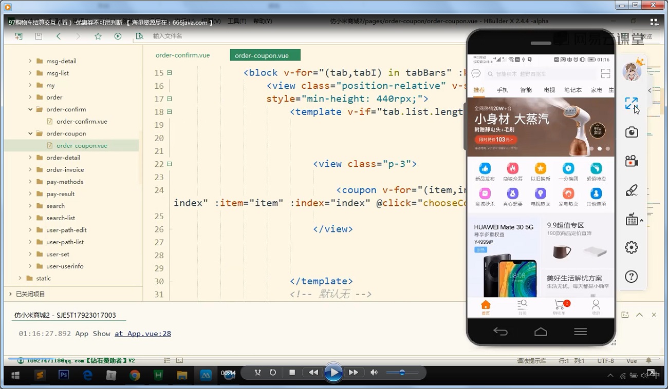Tap the 超值特卖 icon in phone app
This screenshot has height=389, width=668.
596,172
